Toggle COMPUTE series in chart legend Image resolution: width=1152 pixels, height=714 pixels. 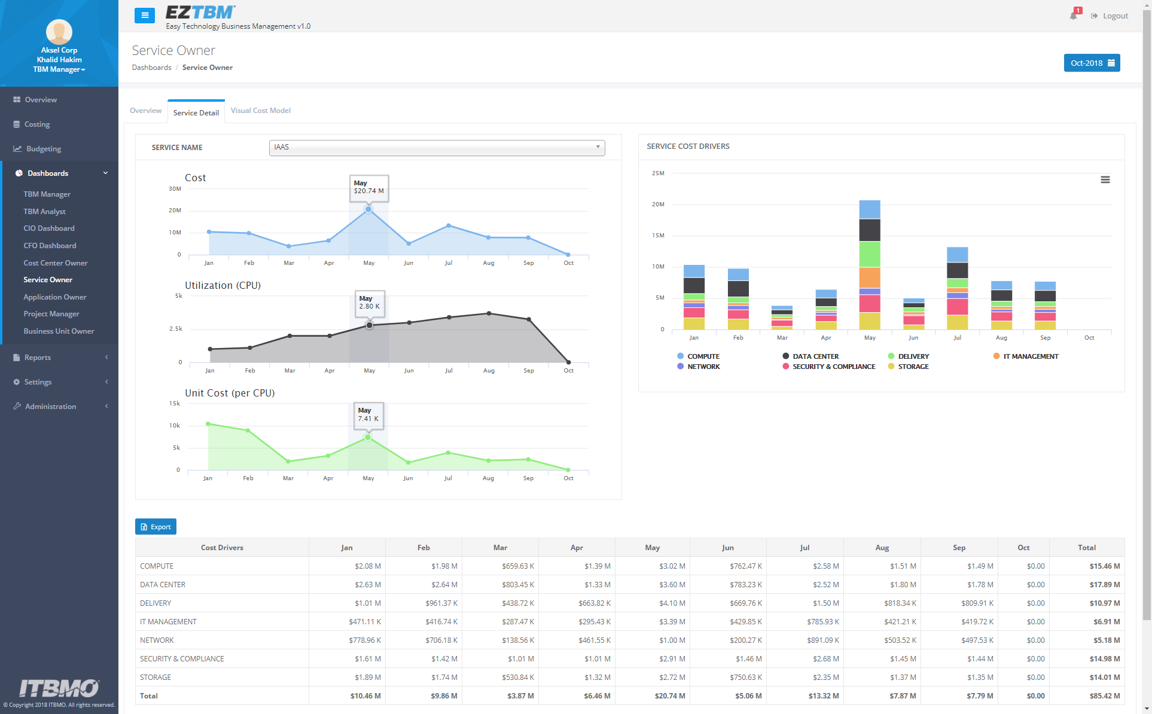[698, 356]
